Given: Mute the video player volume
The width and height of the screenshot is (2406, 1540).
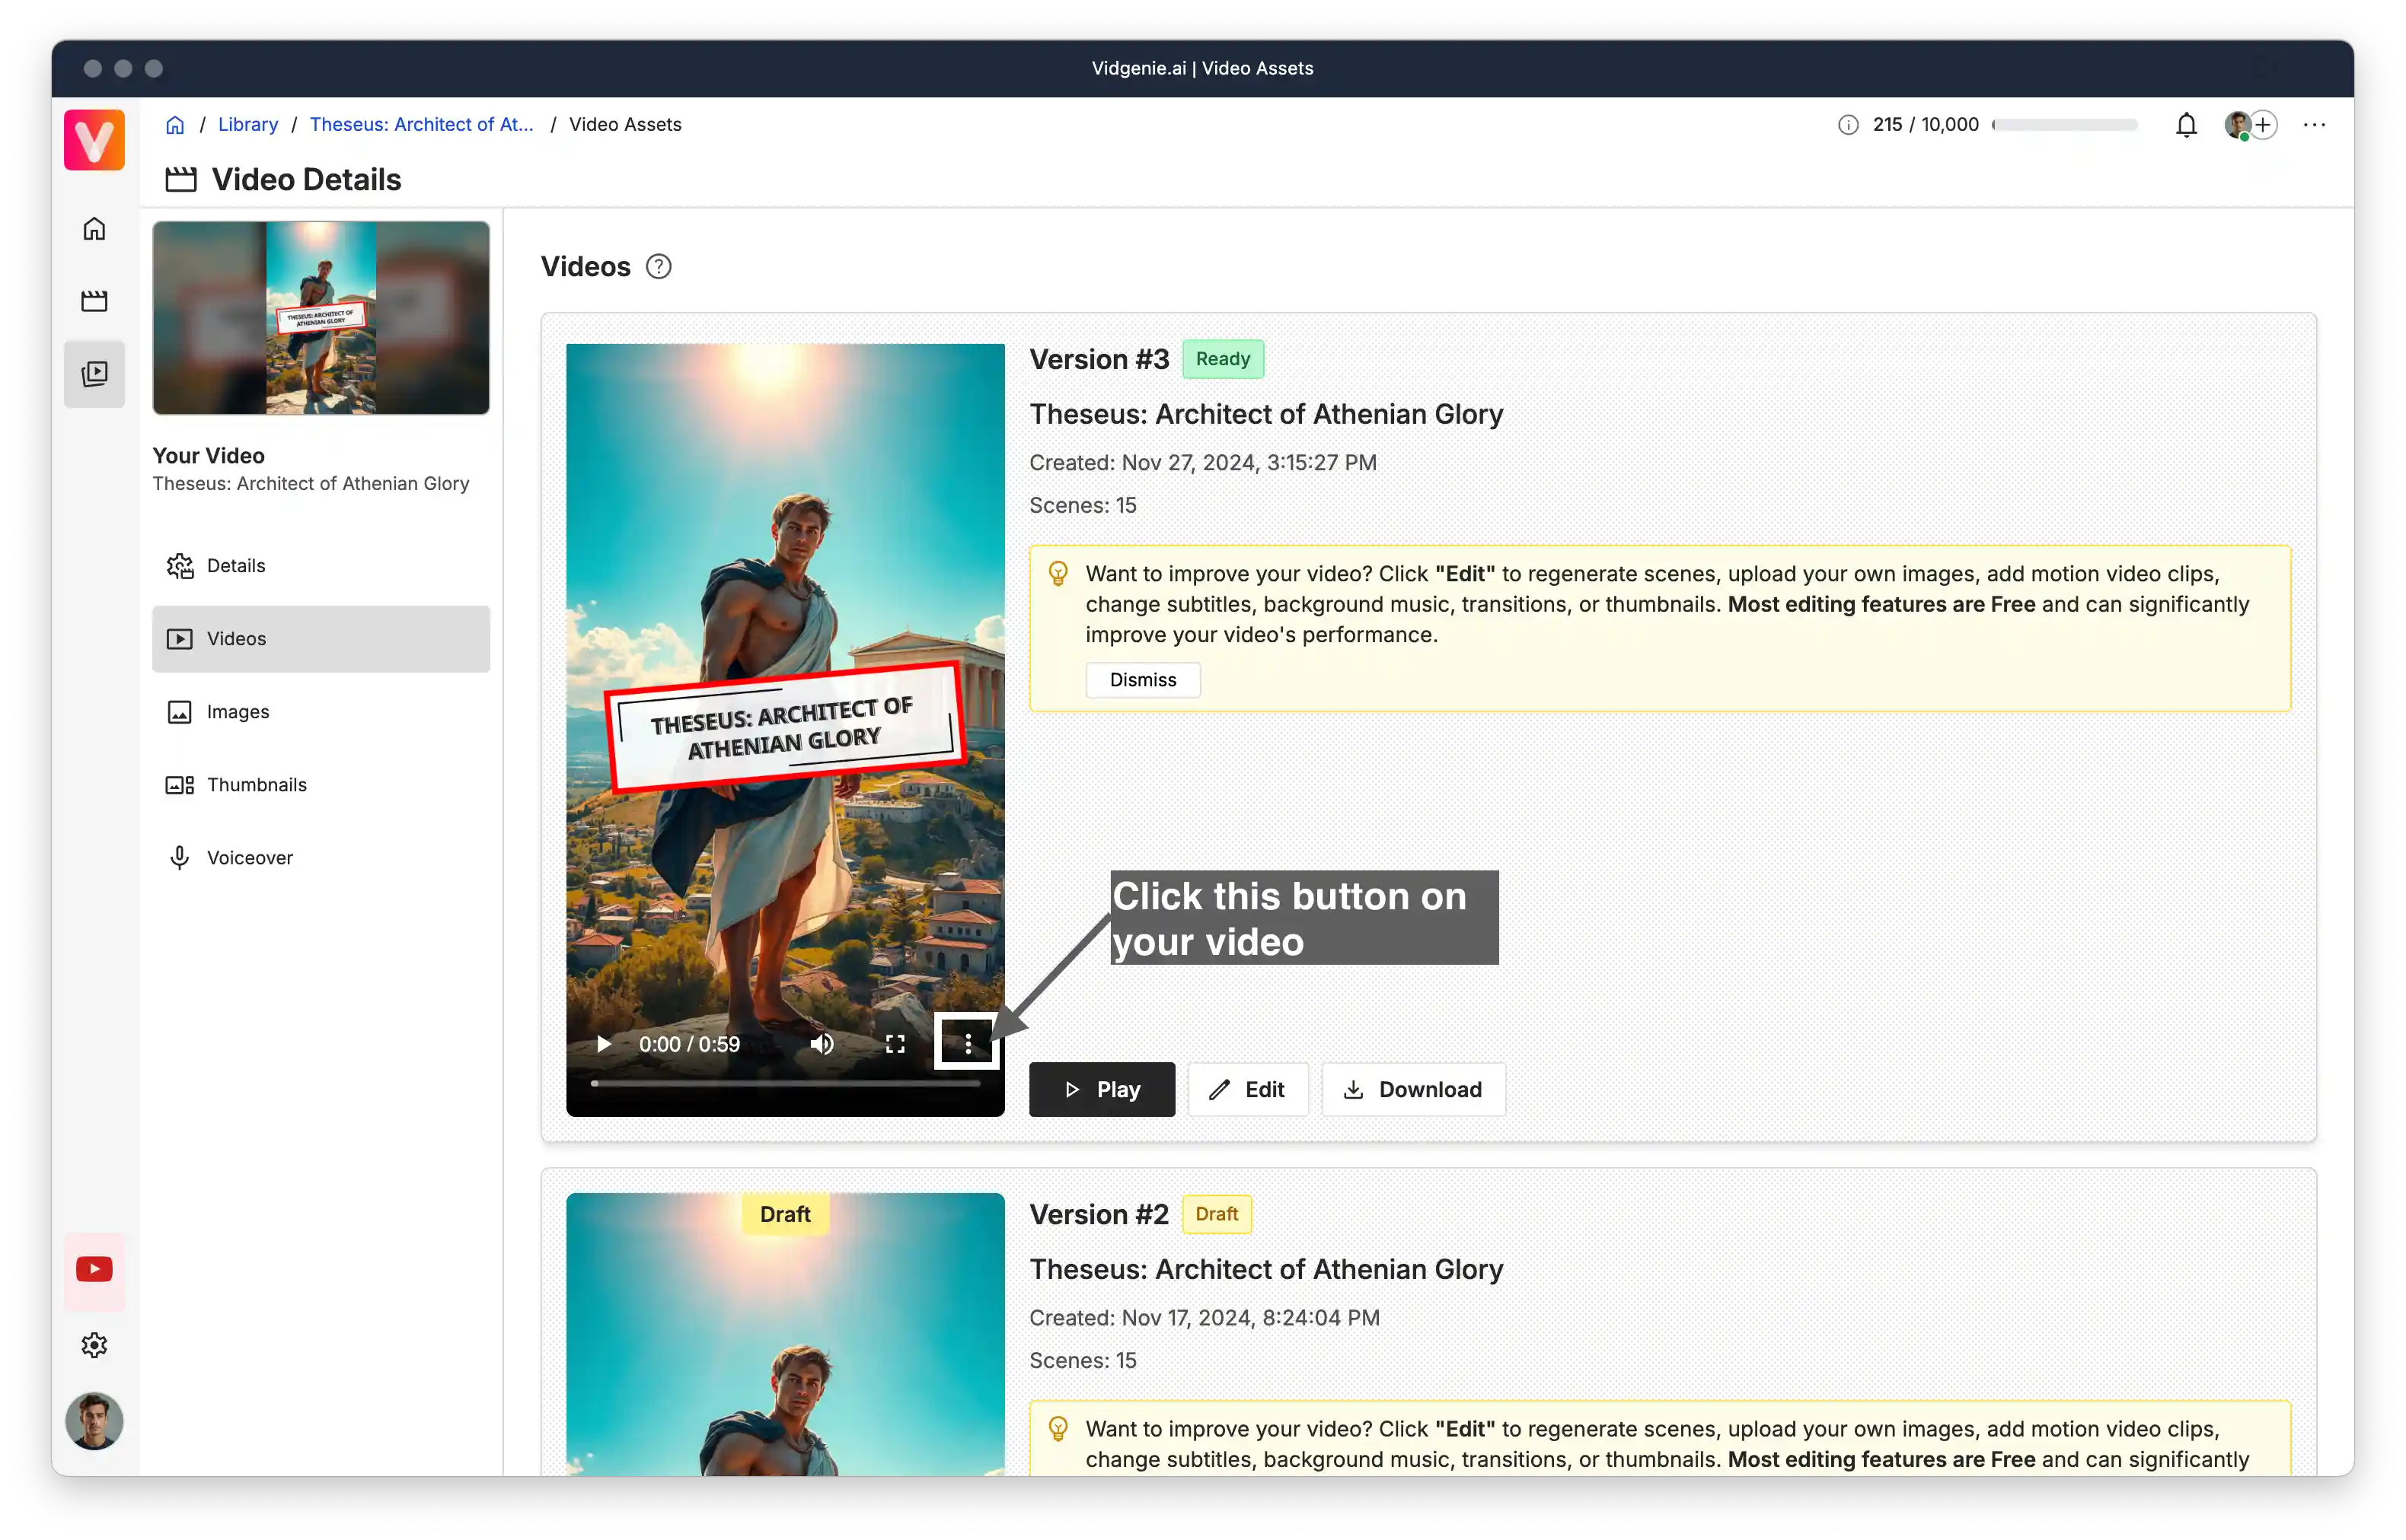Looking at the screenshot, I should [x=822, y=1045].
